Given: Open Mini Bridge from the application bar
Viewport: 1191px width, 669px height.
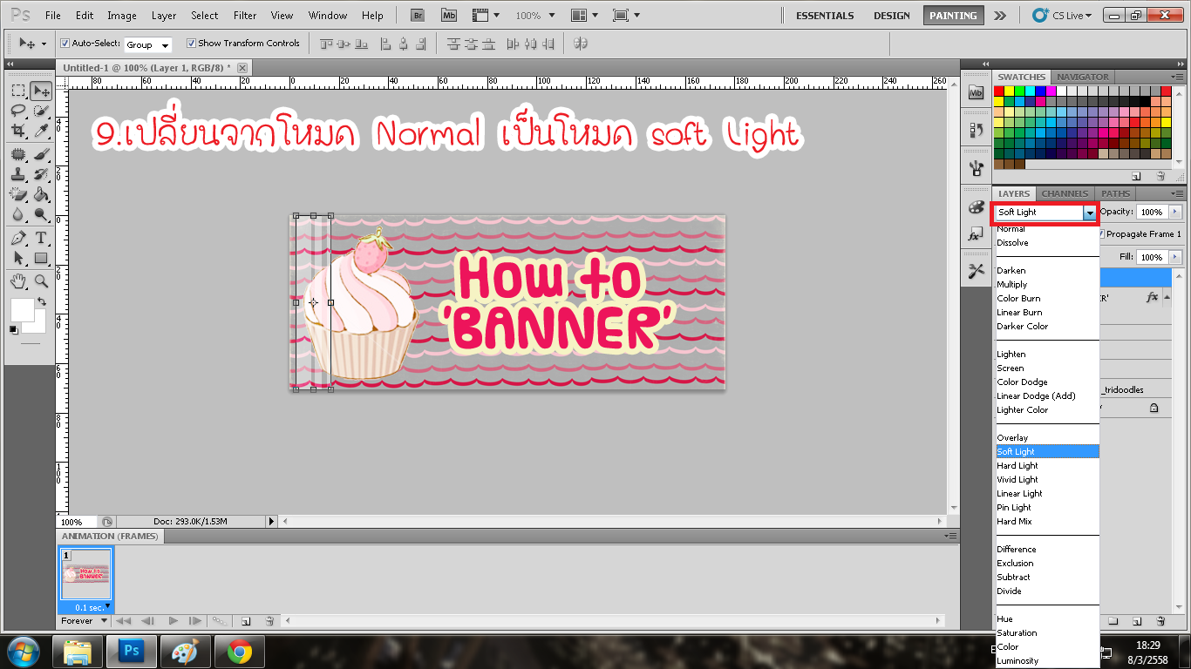Looking at the screenshot, I should pos(448,16).
